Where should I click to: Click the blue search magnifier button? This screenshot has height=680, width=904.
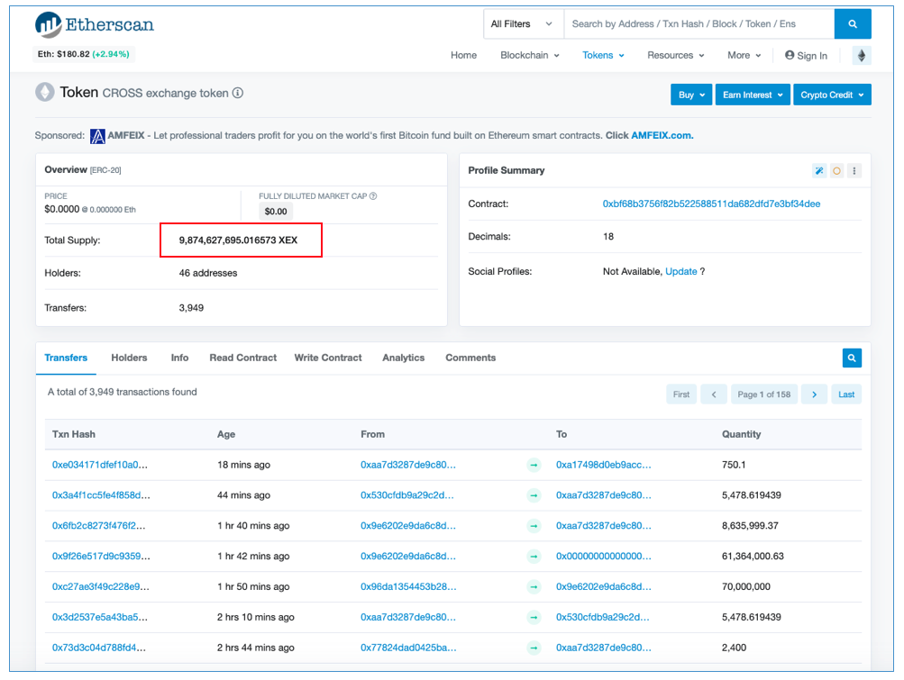[x=852, y=24]
